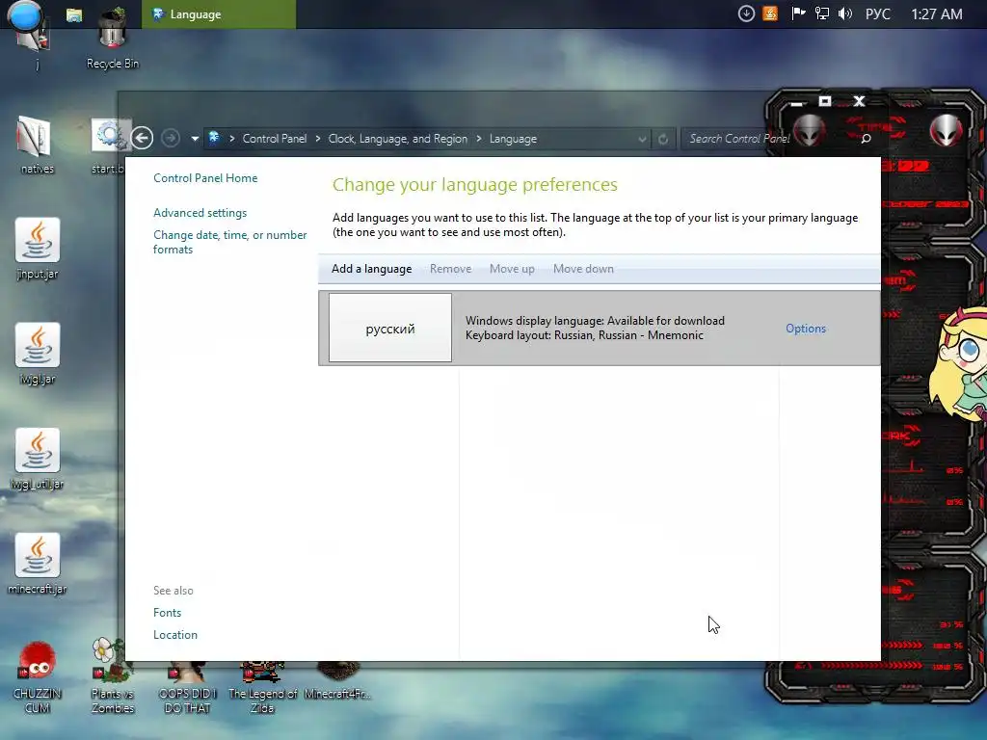Image resolution: width=987 pixels, height=740 pixels.
Task: Click Add a language
Action: pos(371,269)
